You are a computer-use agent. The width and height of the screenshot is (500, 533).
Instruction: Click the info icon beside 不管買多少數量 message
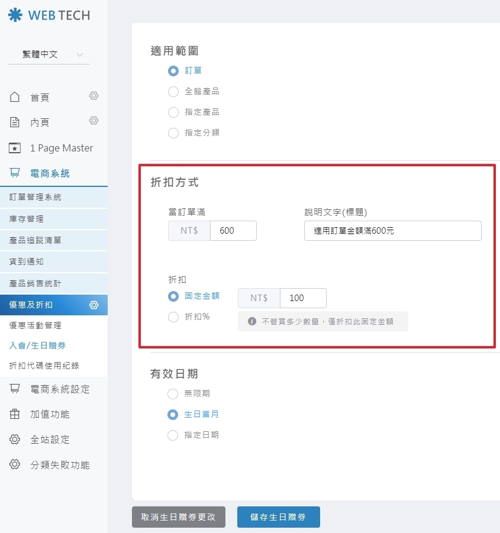[x=250, y=321]
